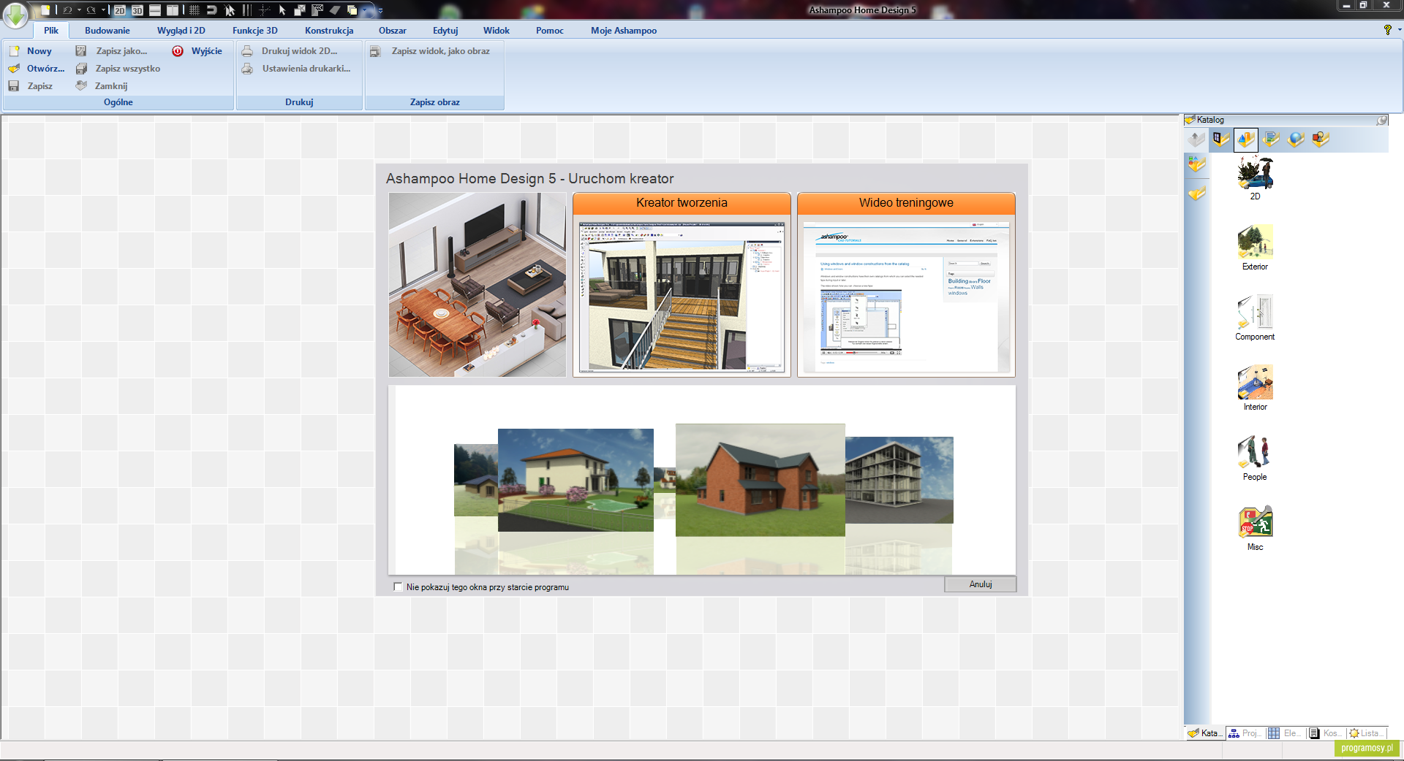Open the Widok ribbon tab
The height and width of the screenshot is (761, 1404).
pos(497,31)
